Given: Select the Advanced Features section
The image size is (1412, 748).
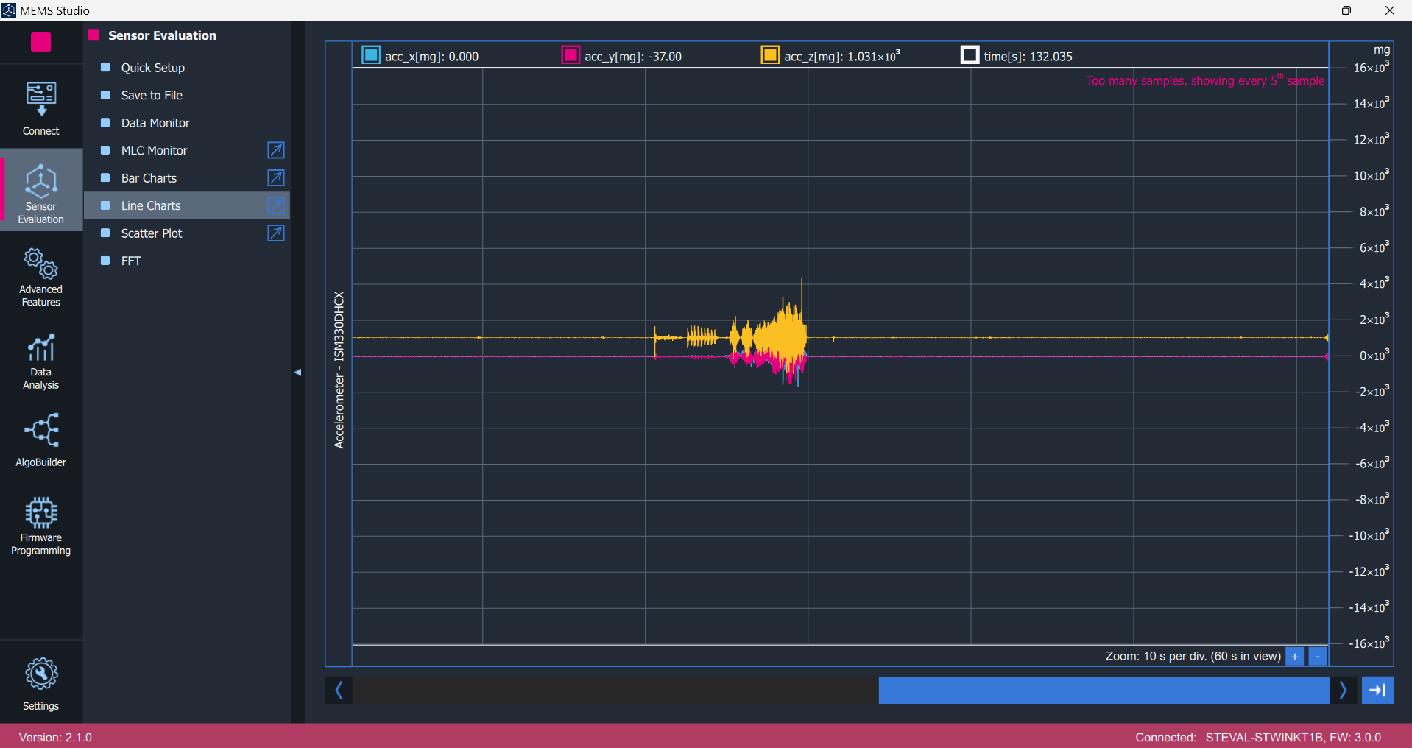Looking at the screenshot, I should pyautogui.click(x=40, y=276).
